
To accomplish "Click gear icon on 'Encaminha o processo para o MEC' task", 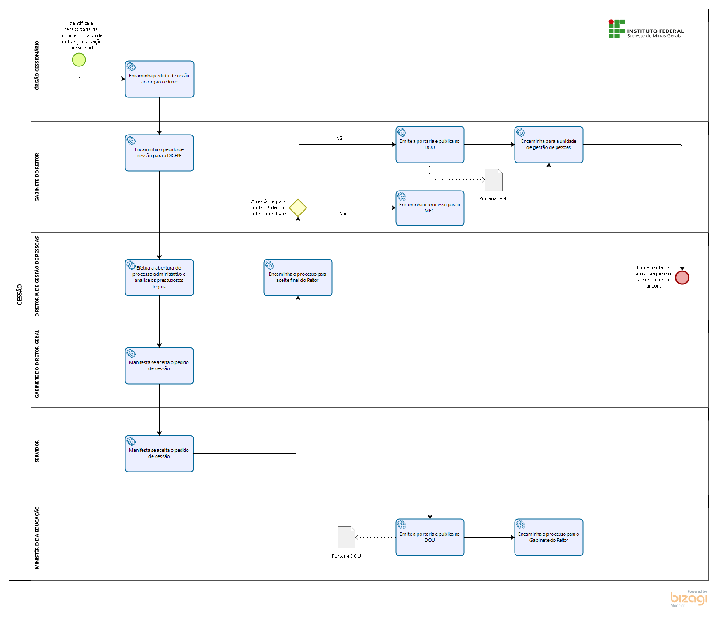I will (x=402, y=197).
